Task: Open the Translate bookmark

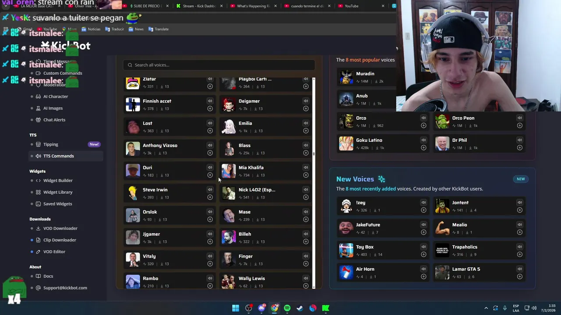Action: 159,29
